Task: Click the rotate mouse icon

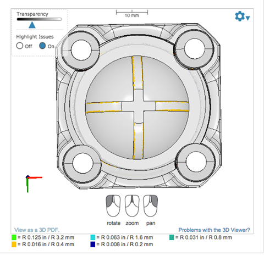Action: [x=113, y=206]
